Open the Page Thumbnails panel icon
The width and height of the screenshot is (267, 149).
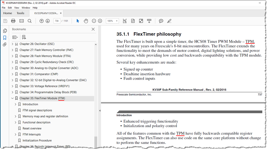click(x=5, y=31)
